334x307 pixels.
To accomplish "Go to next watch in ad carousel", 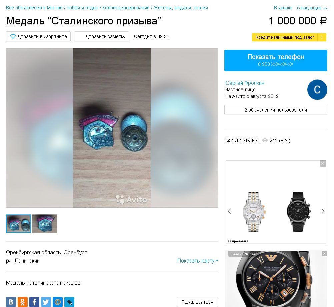I will (x=323, y=211).
